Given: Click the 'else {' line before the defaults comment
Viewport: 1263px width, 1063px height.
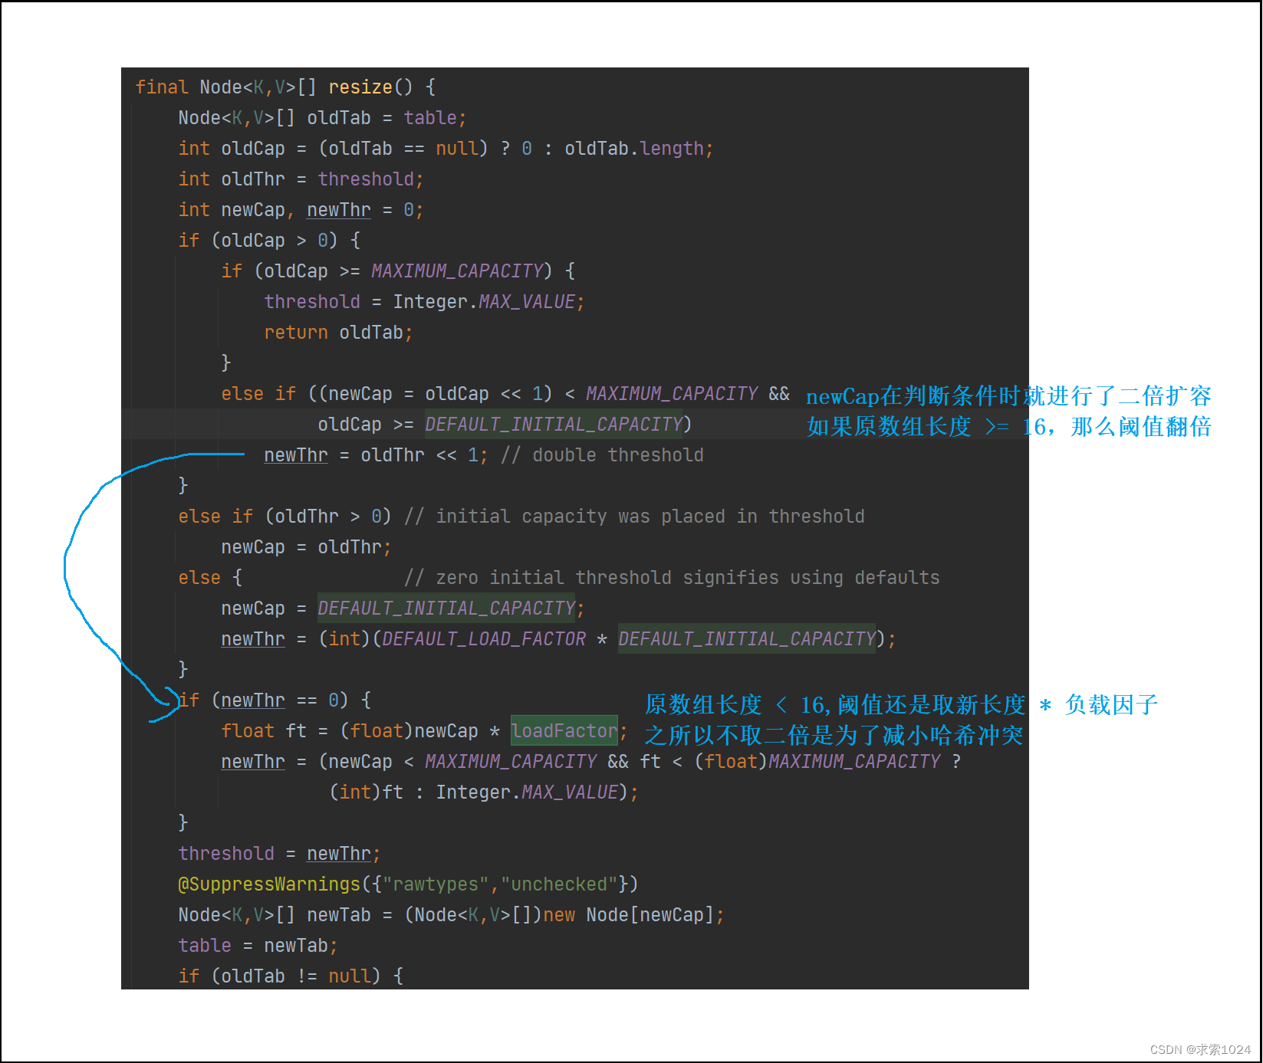Looking at the screenshot, I should (210, 578).
